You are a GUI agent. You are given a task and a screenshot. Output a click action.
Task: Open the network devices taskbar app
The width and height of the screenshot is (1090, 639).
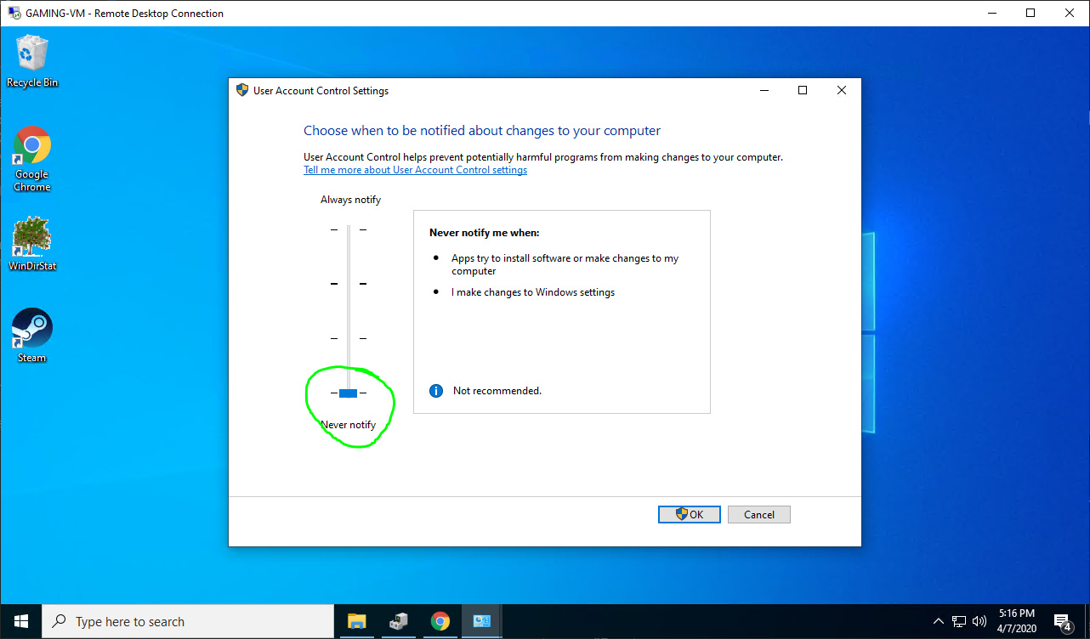(398, 621)
